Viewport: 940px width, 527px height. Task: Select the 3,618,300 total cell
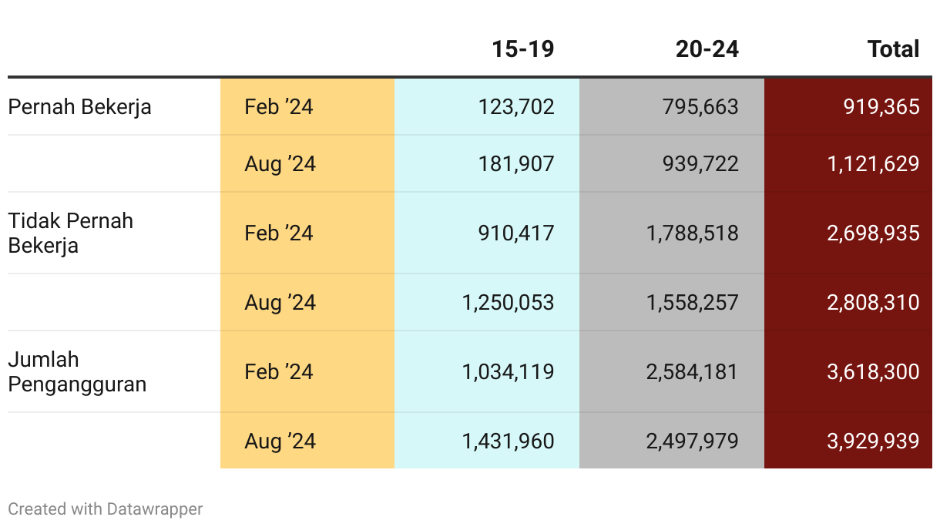point(873,371)
